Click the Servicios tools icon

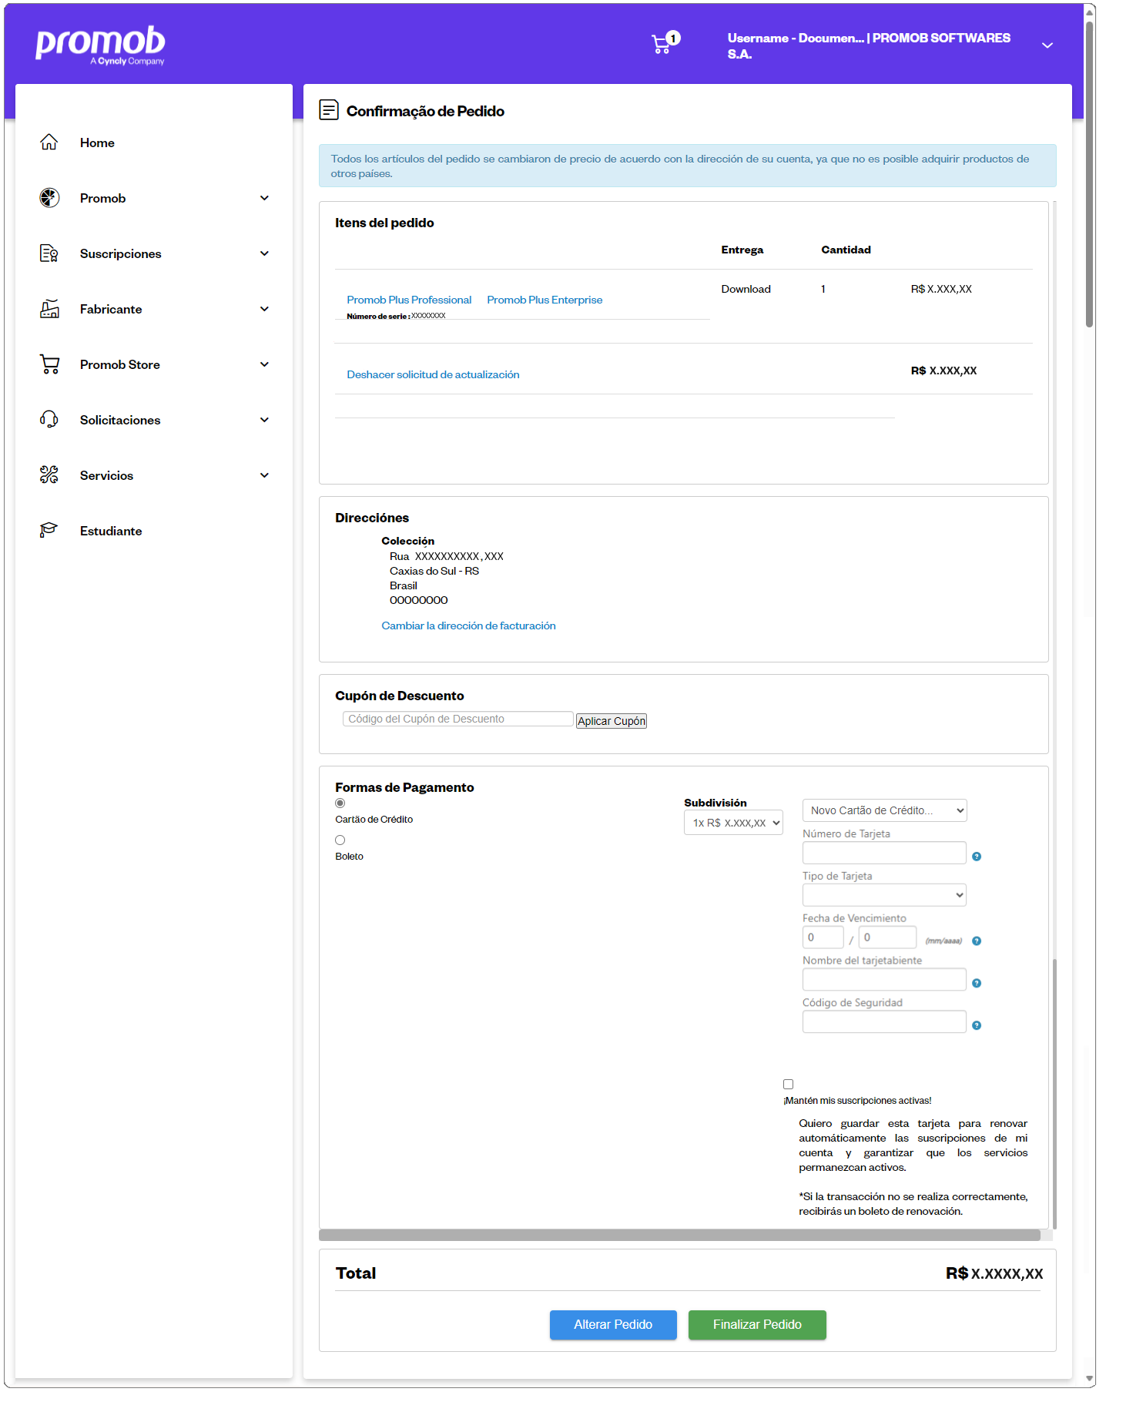click(x=49, y=475)
